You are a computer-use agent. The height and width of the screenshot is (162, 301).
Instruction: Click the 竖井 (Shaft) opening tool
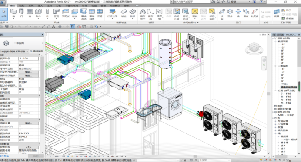[x=230, y=13]
